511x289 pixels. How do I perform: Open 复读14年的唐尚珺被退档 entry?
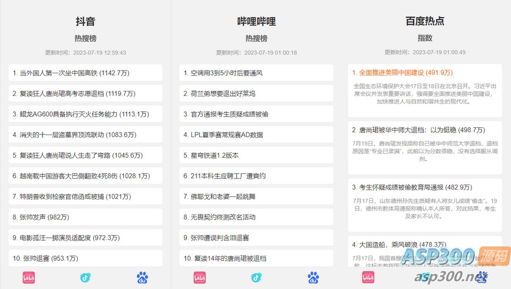tap(256, 258)
